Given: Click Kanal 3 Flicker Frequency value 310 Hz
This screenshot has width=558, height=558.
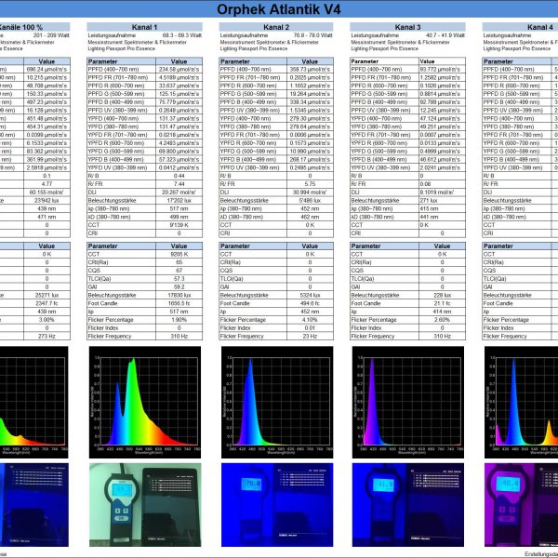Looking at the screenshot, I should tap(442, 336).
